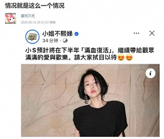Click the globe public-visibility icon
The height and width of the screenshot is (139, 164).
(65, 41)
